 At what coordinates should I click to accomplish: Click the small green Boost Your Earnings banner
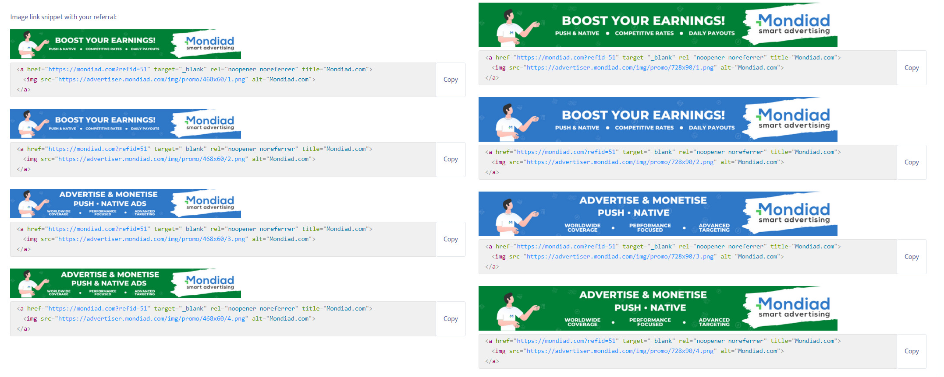125,44
